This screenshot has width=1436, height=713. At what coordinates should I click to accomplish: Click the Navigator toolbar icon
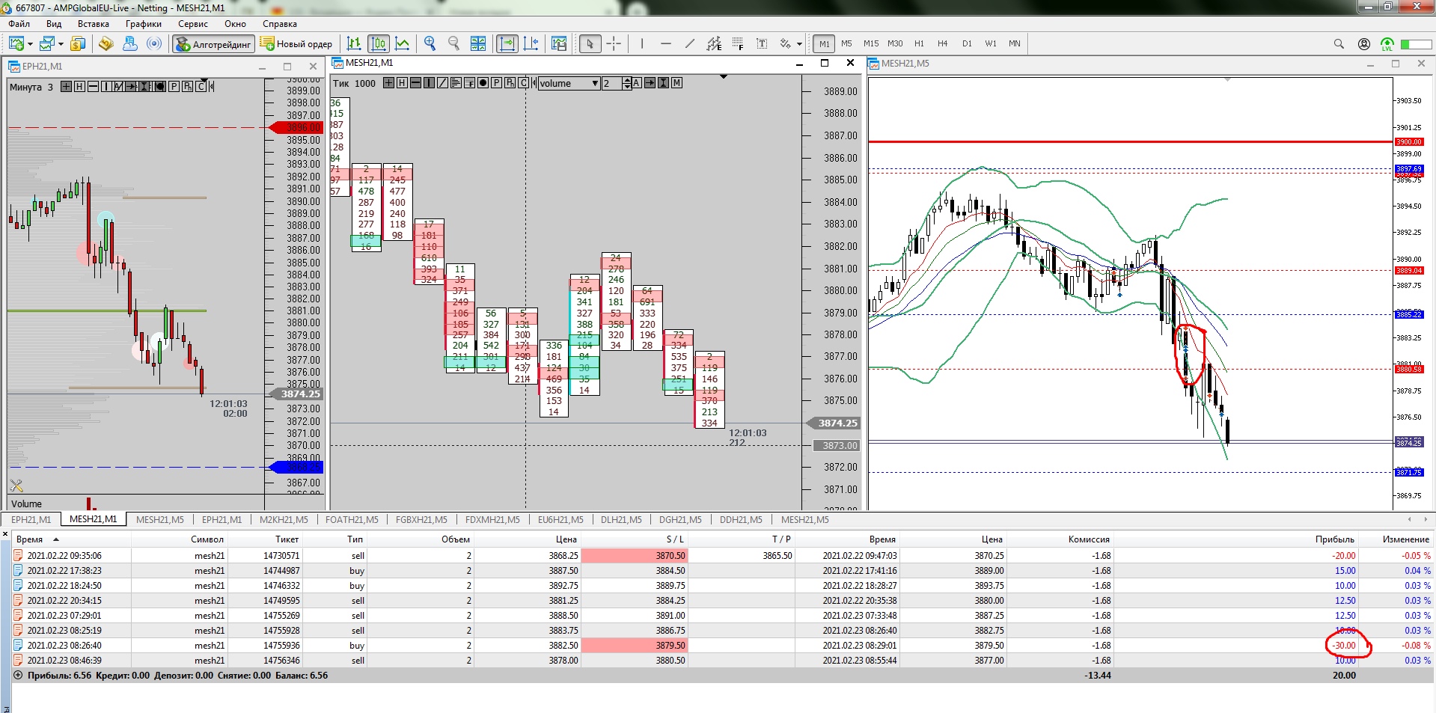coord(106,43)
